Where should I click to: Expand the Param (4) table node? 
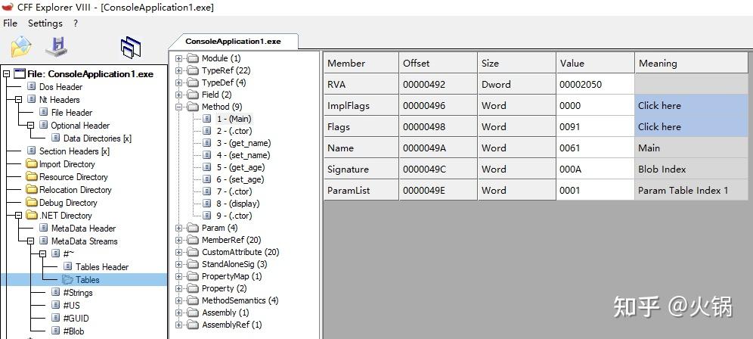pos(179,228)
